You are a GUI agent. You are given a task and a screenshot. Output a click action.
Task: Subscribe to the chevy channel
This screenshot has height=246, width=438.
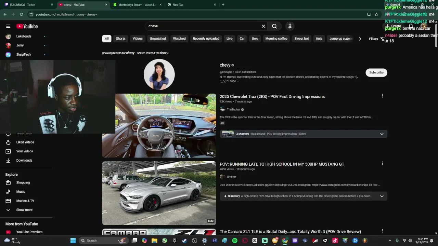(x=376, y=72)
